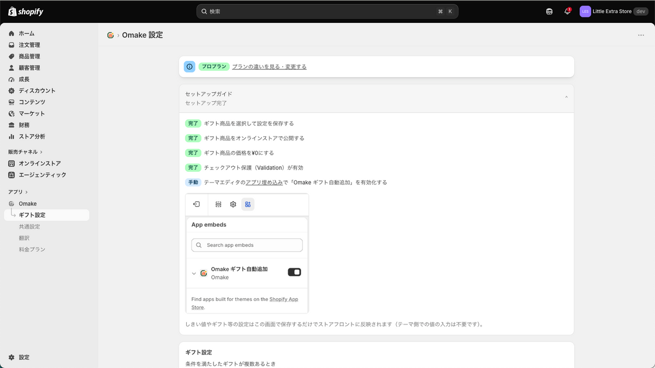Click the person icon beside 顧客管理
The height and width of the screenshot is (368, 655).
point(11,68)
